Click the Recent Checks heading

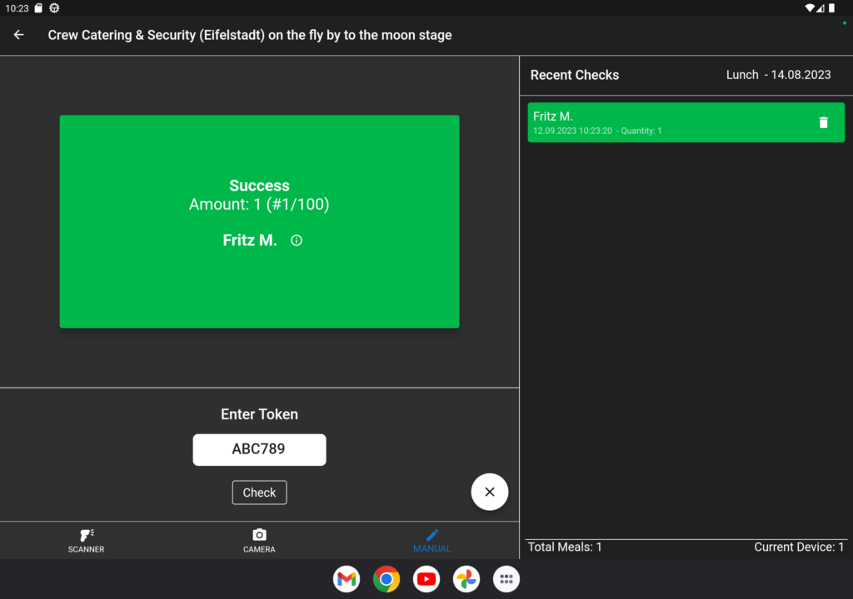pyautogui.click(x=575, y=75)
